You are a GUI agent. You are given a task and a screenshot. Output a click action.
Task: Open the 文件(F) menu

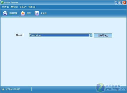(5, 7)
